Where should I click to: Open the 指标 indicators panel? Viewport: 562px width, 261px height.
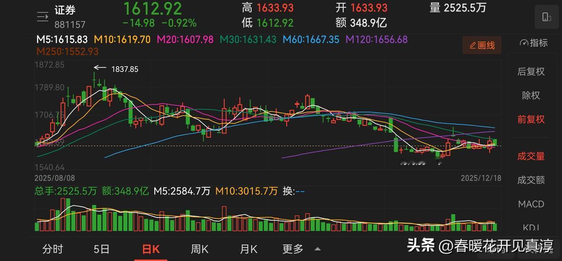[x=532, y=43]
